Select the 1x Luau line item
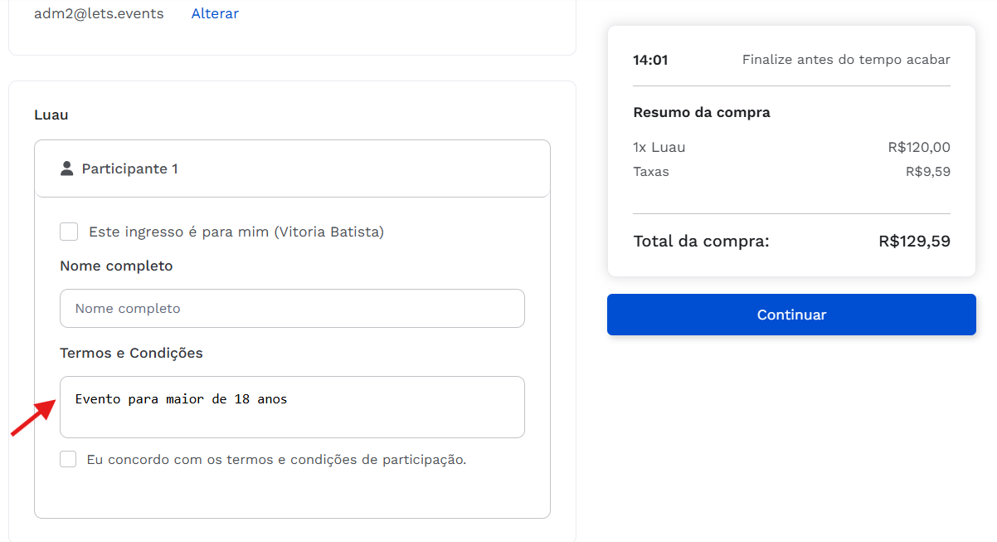997x542 pixels. (659, 148)
